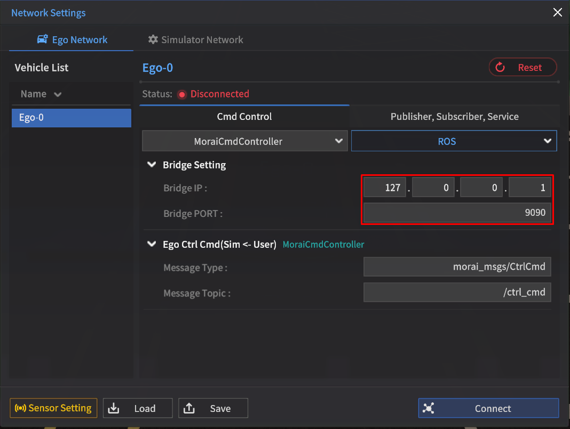Collapse the Ego Ctrl Cmd section
This screenshot has height=429, width=570.
point(152,245)
